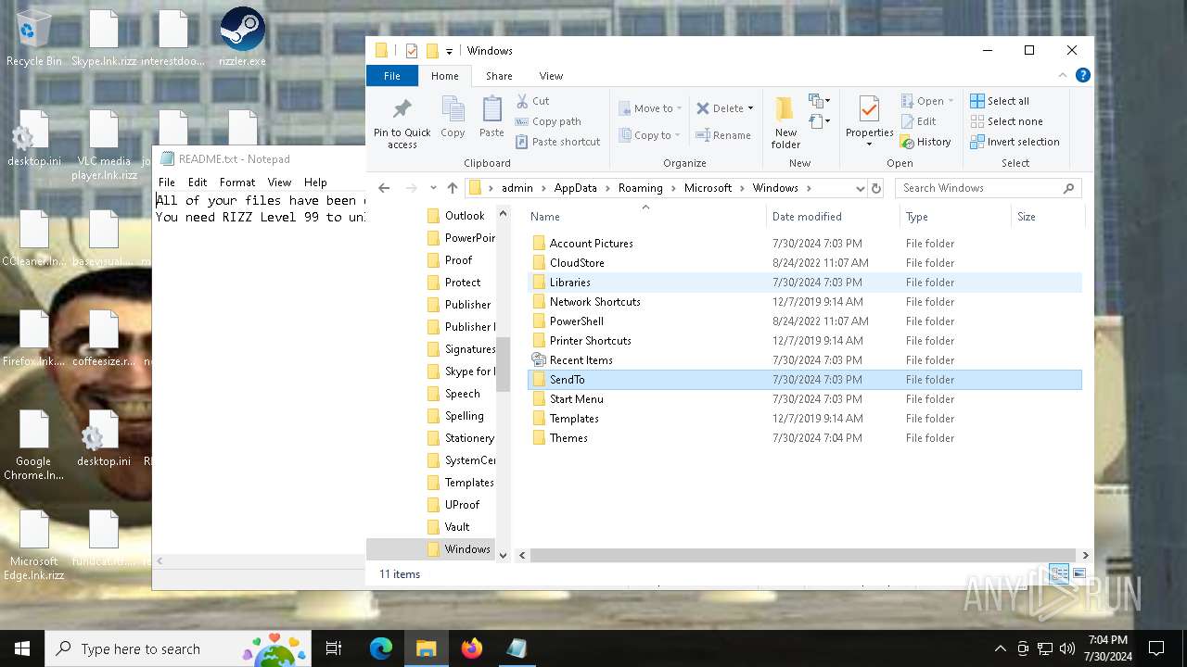
Task: Open Task View on taskbar
Action: pos(334,648)
